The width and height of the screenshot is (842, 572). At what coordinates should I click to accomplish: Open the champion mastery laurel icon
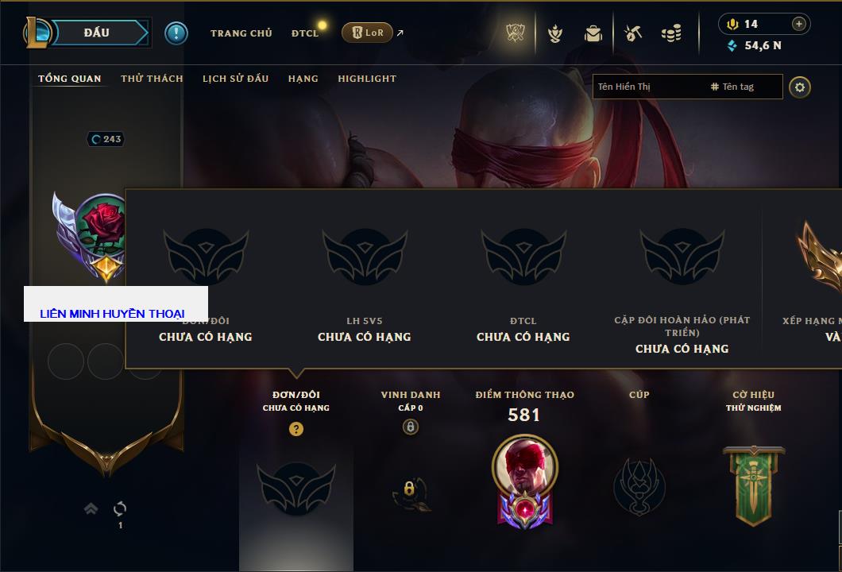pyautogui.click(x=555, y=33)
